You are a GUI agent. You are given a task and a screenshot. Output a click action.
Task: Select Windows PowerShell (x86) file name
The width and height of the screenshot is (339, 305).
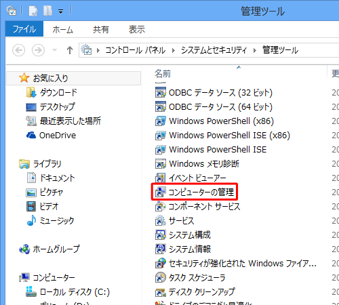[221, 121]
